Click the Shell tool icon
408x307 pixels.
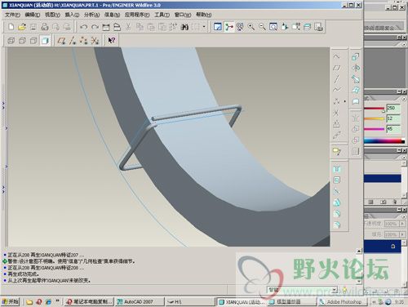(337, 180)
